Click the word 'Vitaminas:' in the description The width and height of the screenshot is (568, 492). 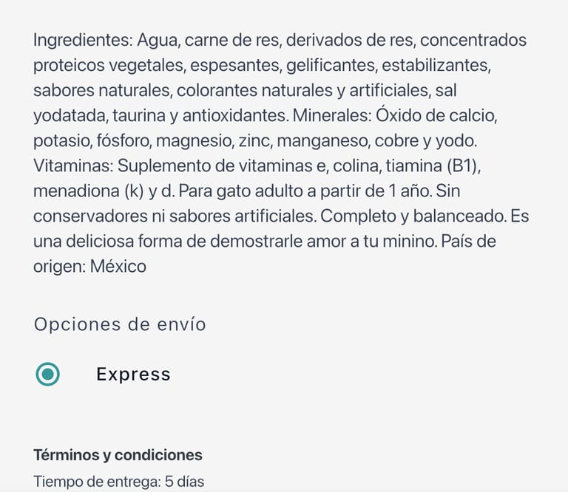73,165
